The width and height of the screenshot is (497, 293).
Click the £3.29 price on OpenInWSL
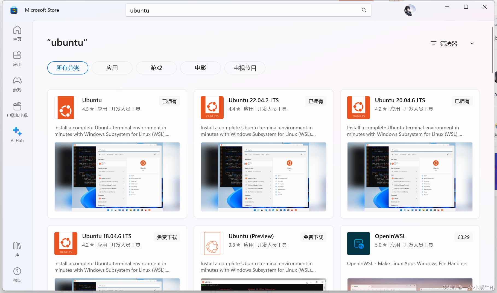click(464, 237)
